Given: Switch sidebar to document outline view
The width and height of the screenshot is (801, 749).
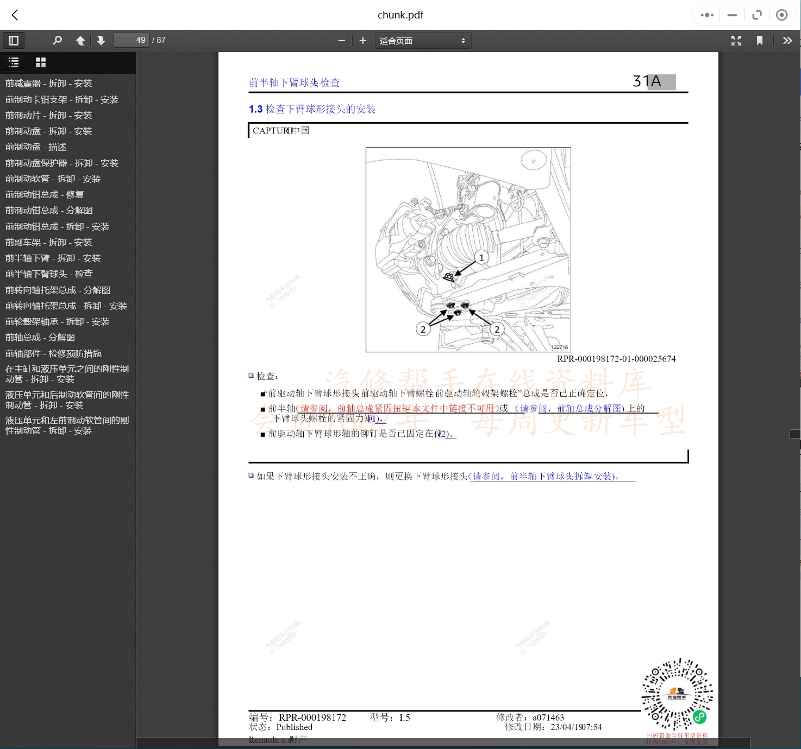Looking at the screenshot, I should pos(14,62).
